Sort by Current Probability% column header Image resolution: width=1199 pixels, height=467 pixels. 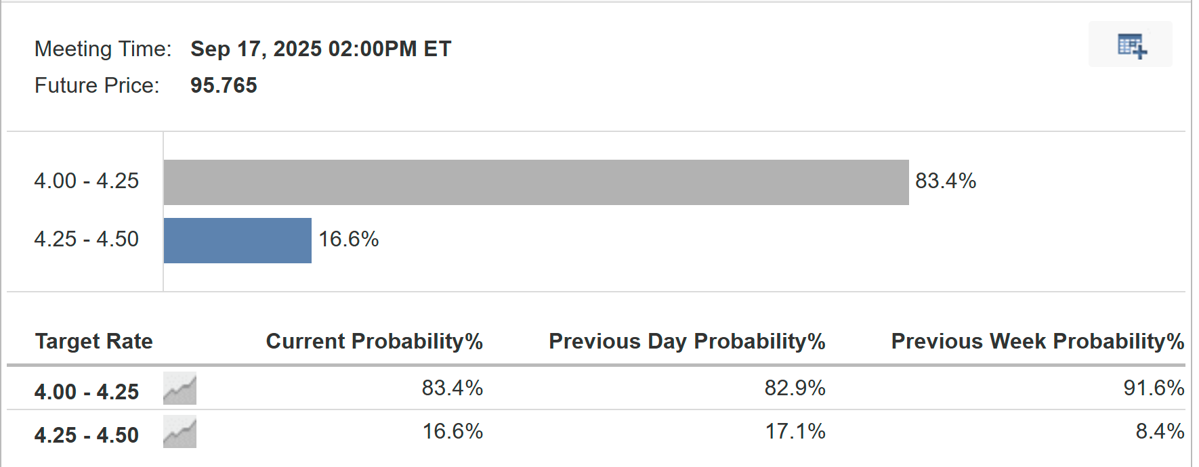[374, 341]
